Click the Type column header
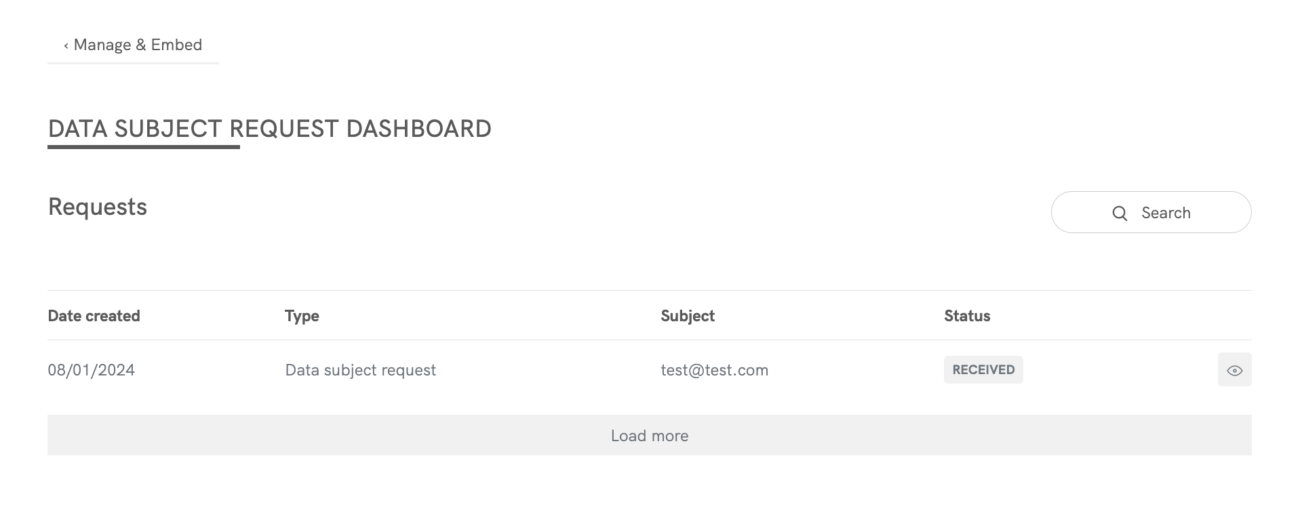 [x=302, y=316]
